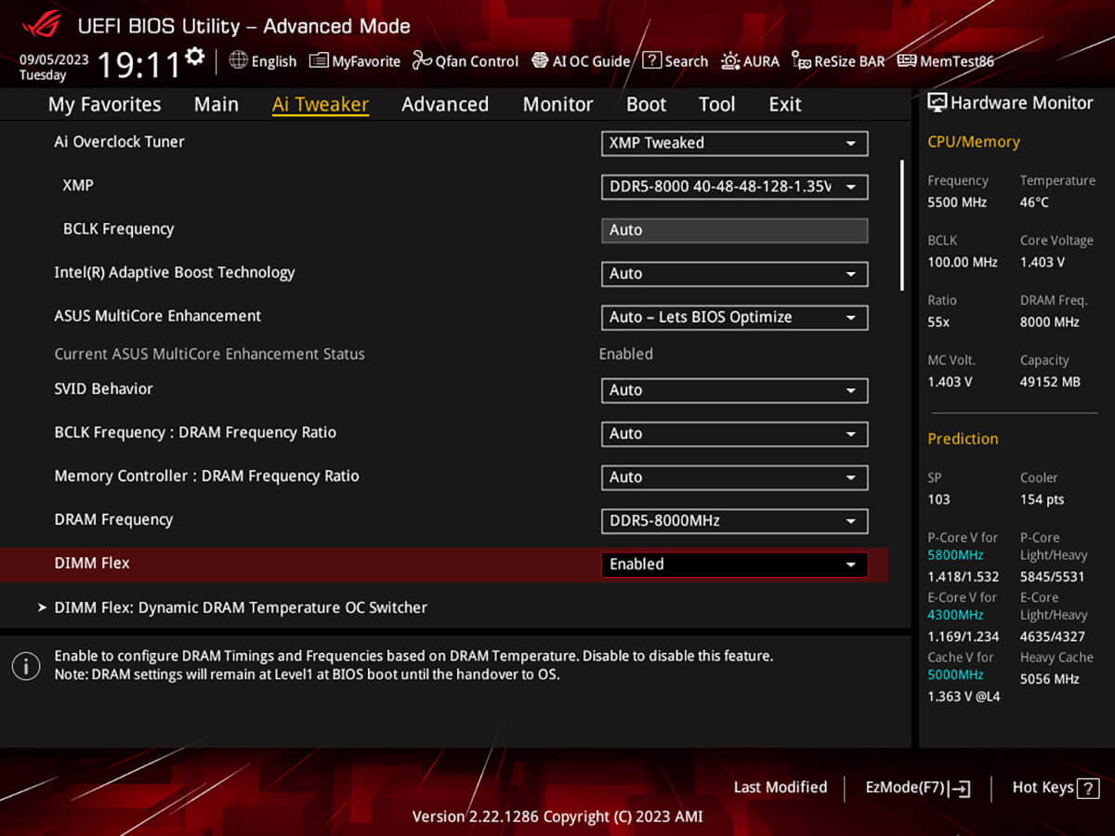Image resolution: width=1115 pixels, height=836 pixels.
Task: Open the DRAM Frequency selector
Action: (734, 521)
